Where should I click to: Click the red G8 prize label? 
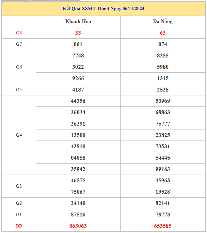[x=19, y=33]
